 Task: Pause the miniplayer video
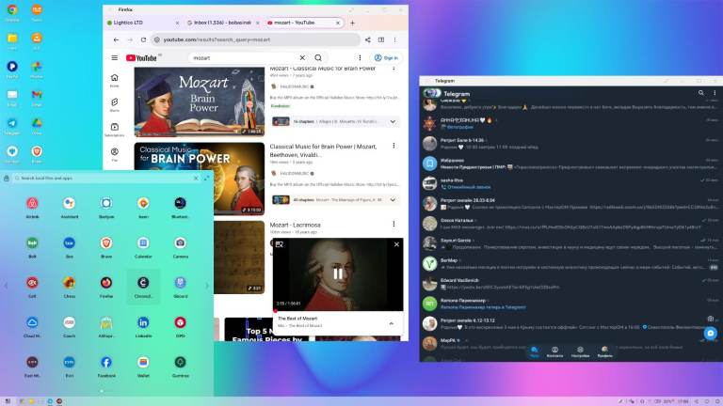(338, 273)
